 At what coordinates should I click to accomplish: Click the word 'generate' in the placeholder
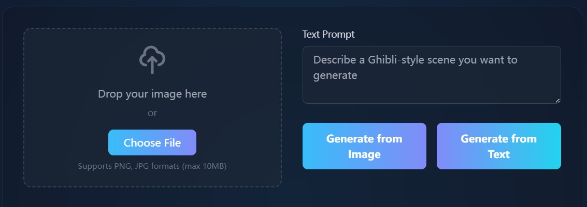[335, 76]
